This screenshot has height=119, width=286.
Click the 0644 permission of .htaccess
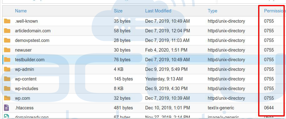(x=269, y=108)
